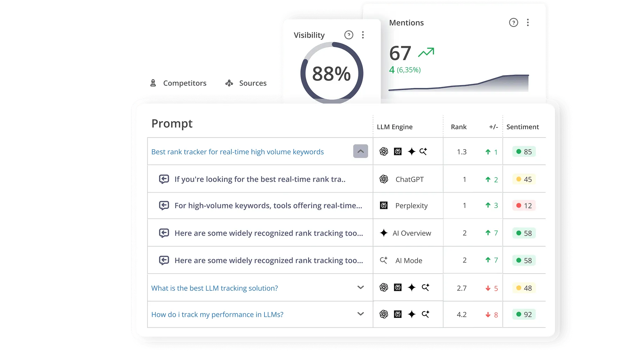Click the 'Perplexity' engine label
Image resolution: width=633 pixels, height=352 pixels.
(x=411, y=206)
